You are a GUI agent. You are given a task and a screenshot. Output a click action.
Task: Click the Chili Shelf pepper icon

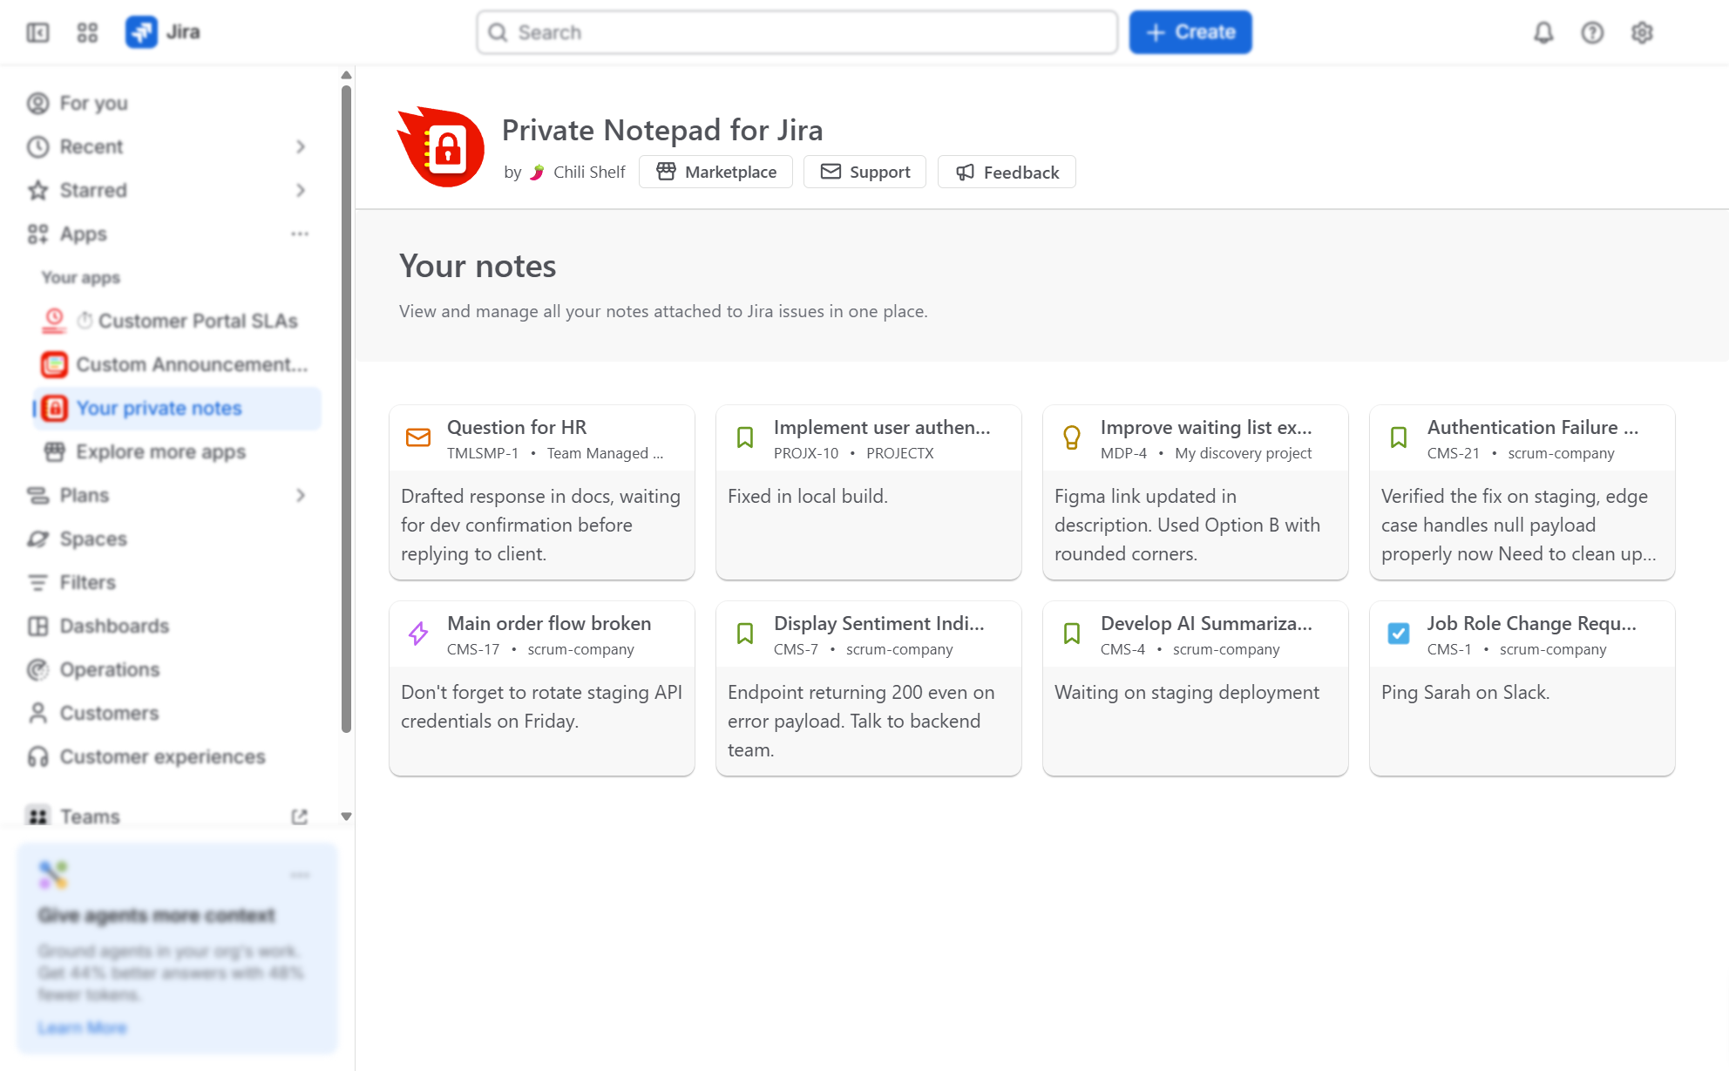pos(538,172)
